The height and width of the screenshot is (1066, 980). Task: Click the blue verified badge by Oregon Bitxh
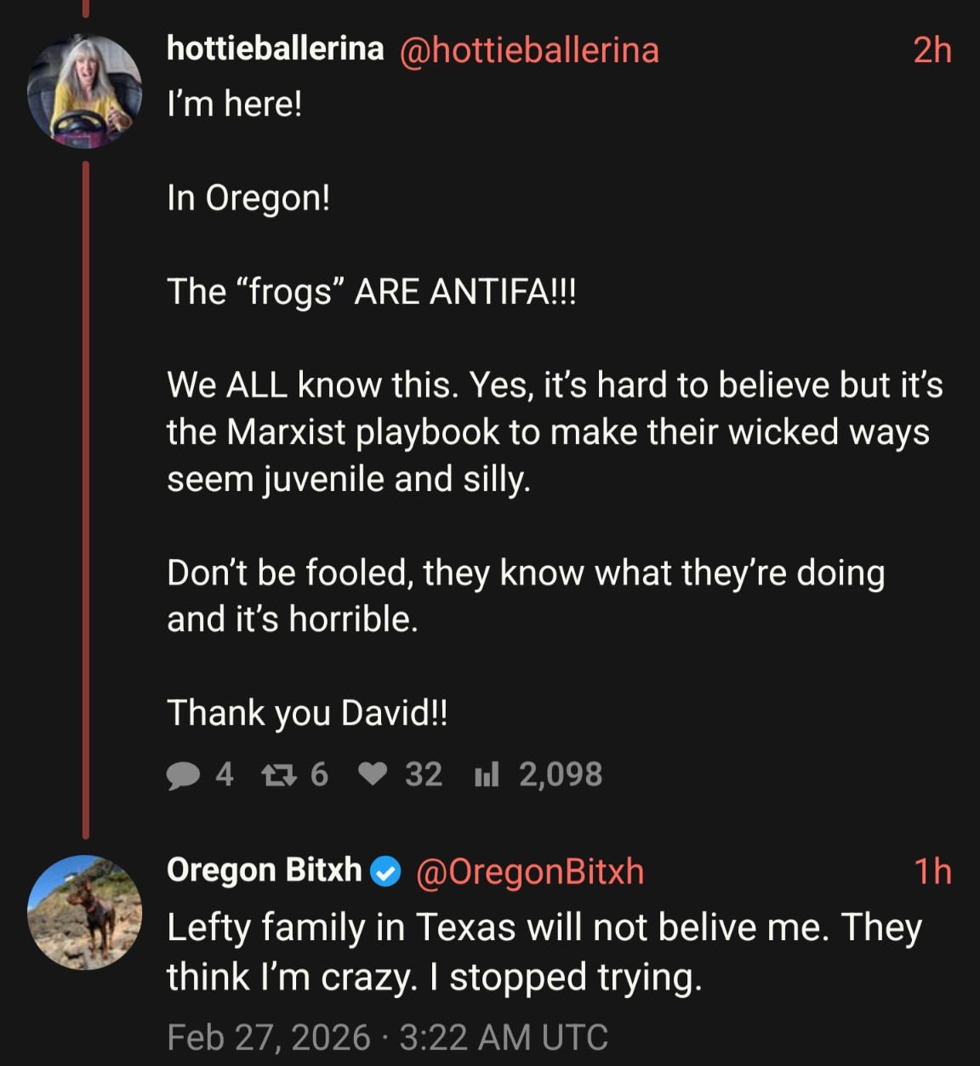coord(387,871)
